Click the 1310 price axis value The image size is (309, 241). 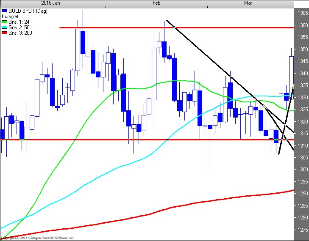click(x=303, y=146)
